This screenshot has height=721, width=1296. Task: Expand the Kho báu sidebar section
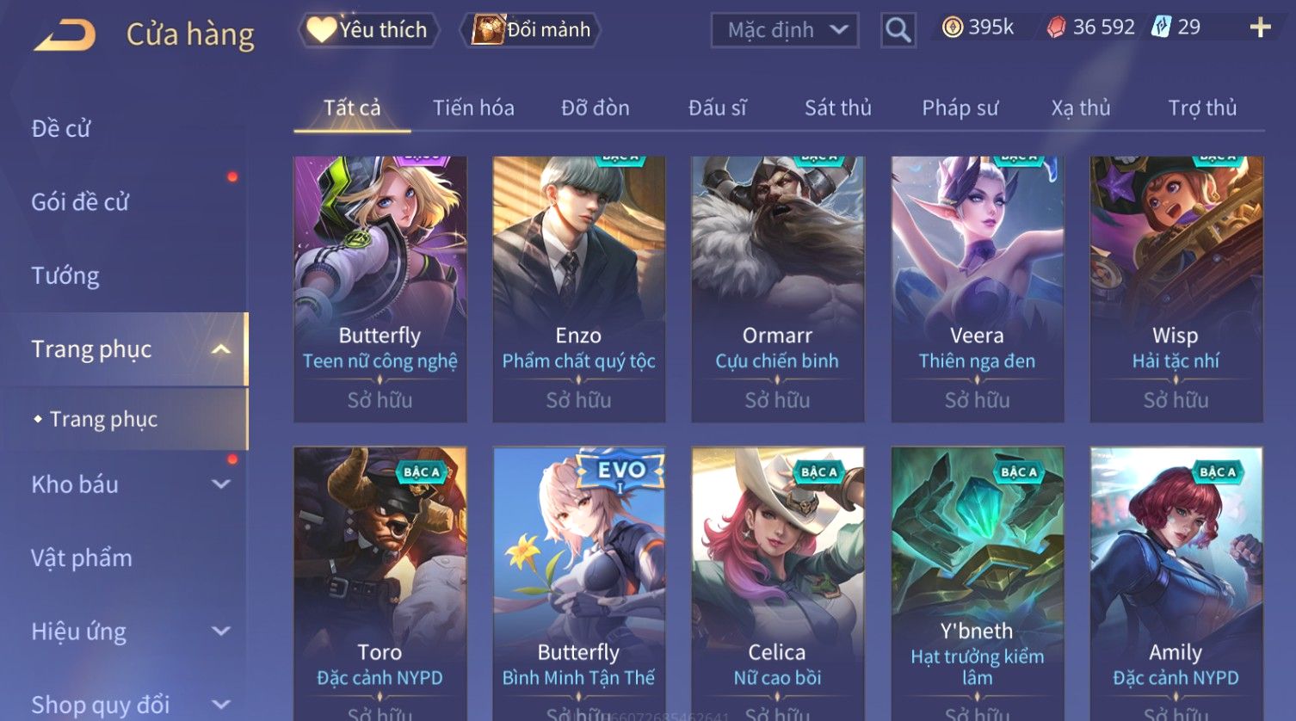point(221,484)
